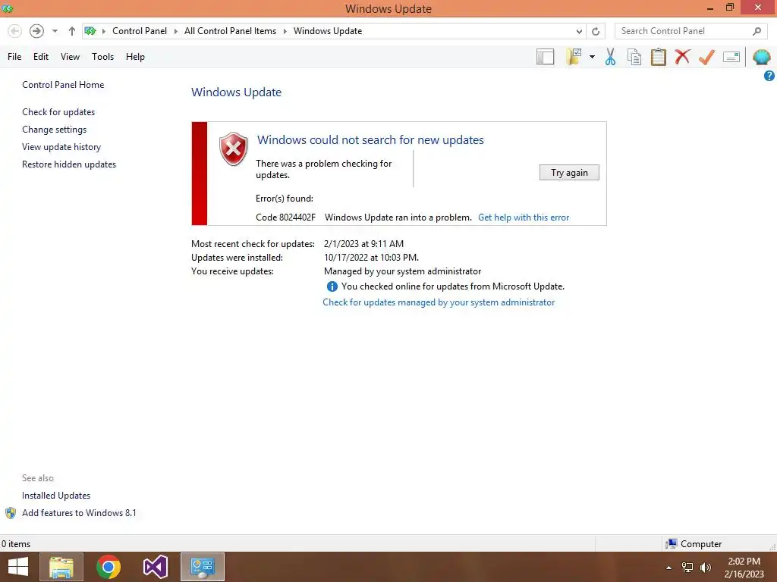Click the Windows Update breadcrumb segment
This screenshot has width=777, height=582.
tap(328, 31)
